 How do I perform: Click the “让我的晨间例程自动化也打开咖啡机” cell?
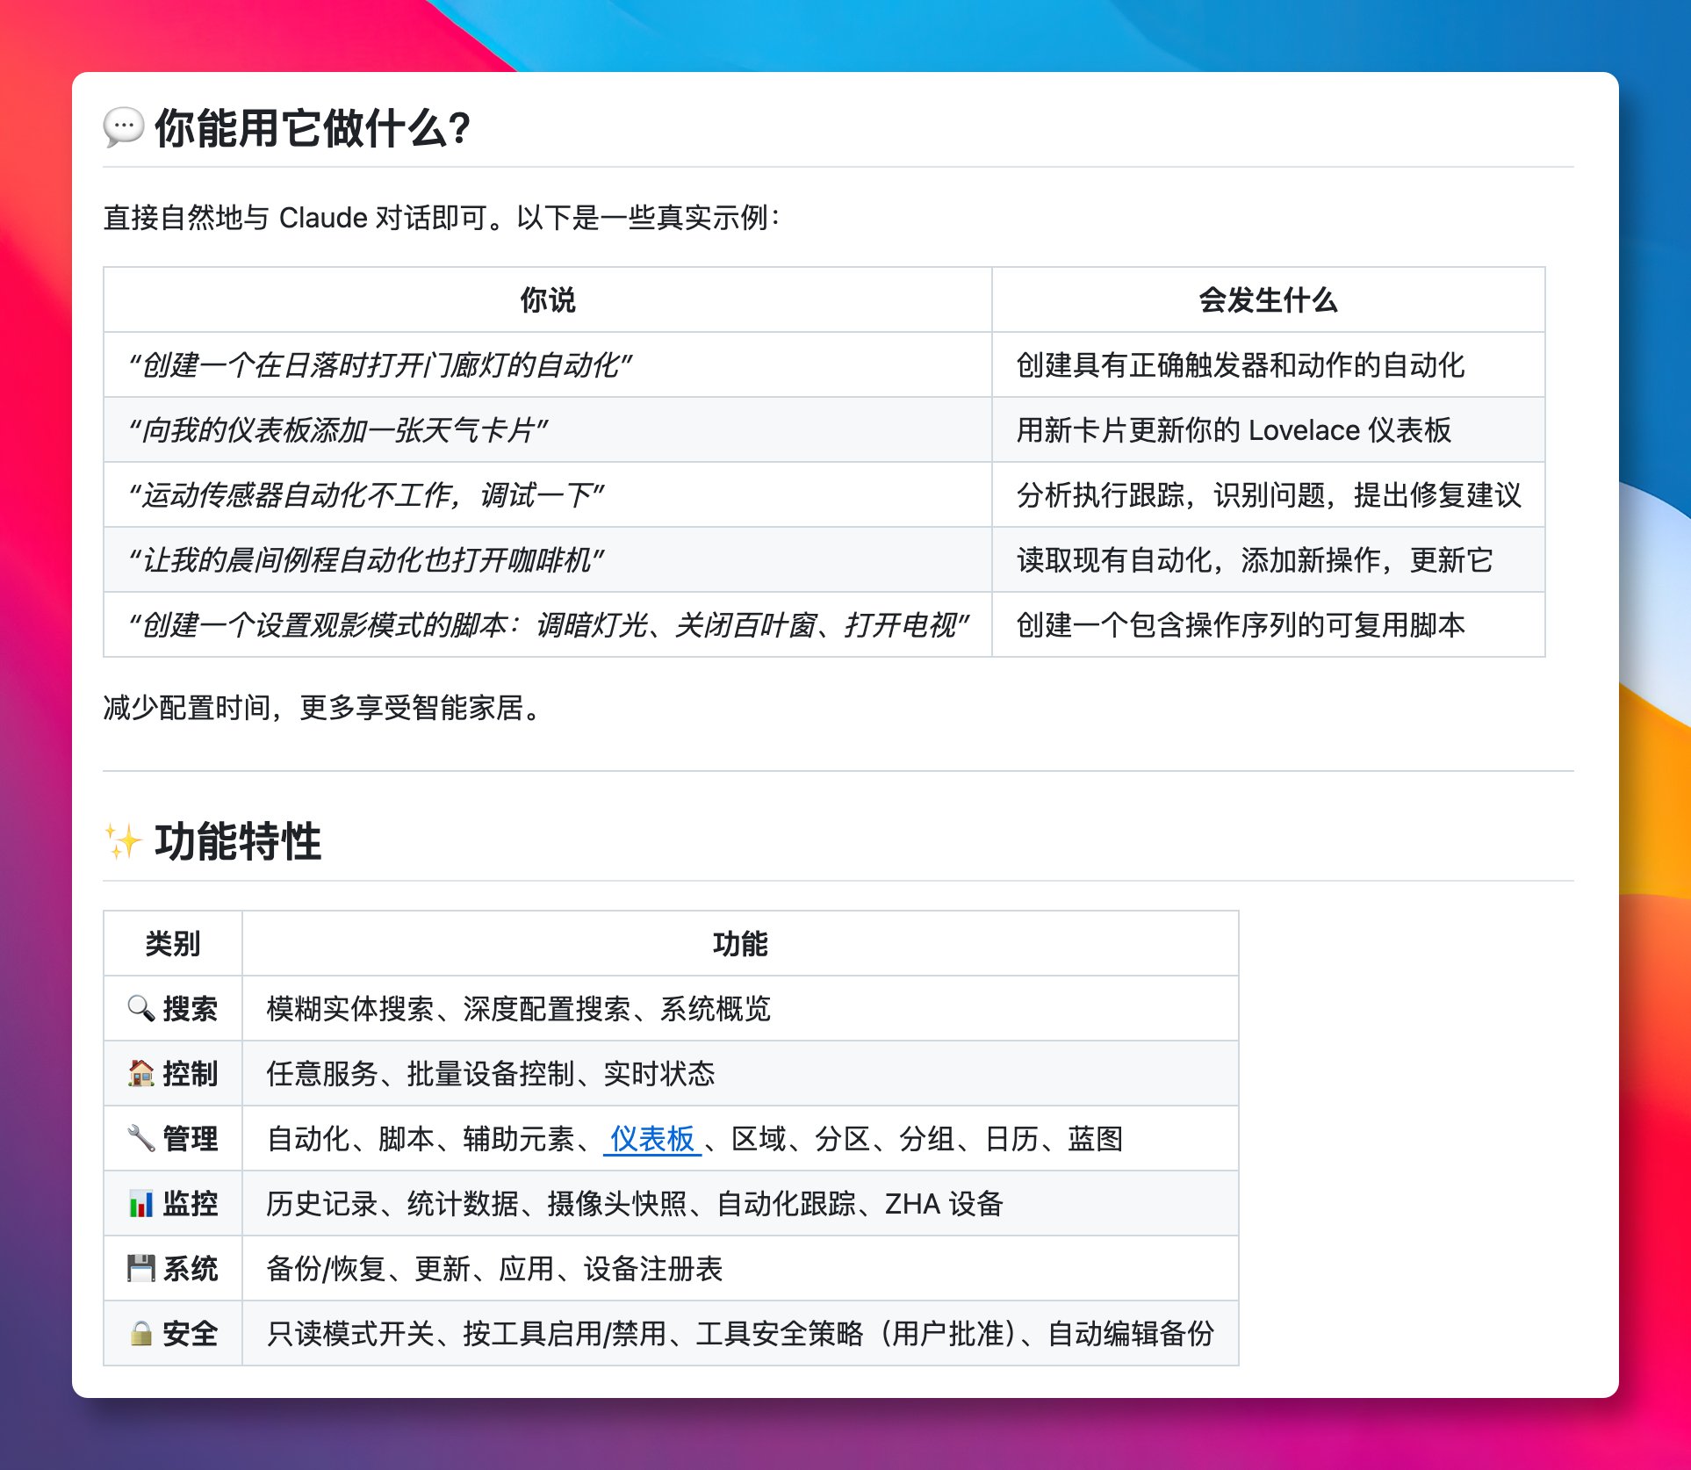click(548, 559)
